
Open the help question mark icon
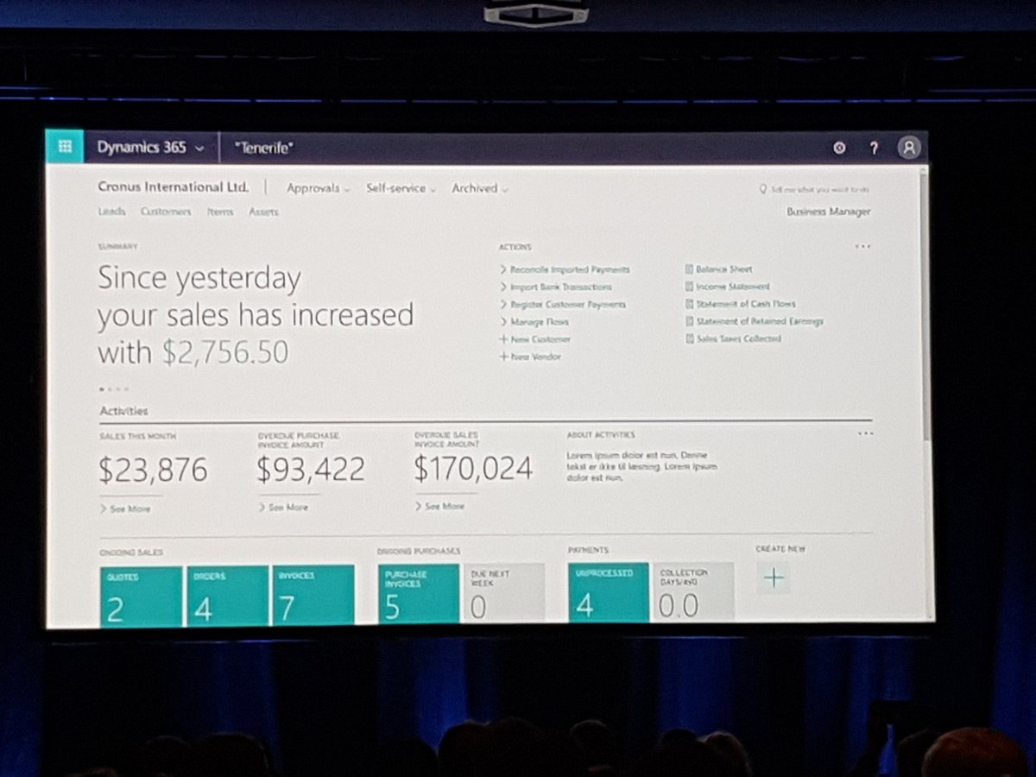[874, 148]
